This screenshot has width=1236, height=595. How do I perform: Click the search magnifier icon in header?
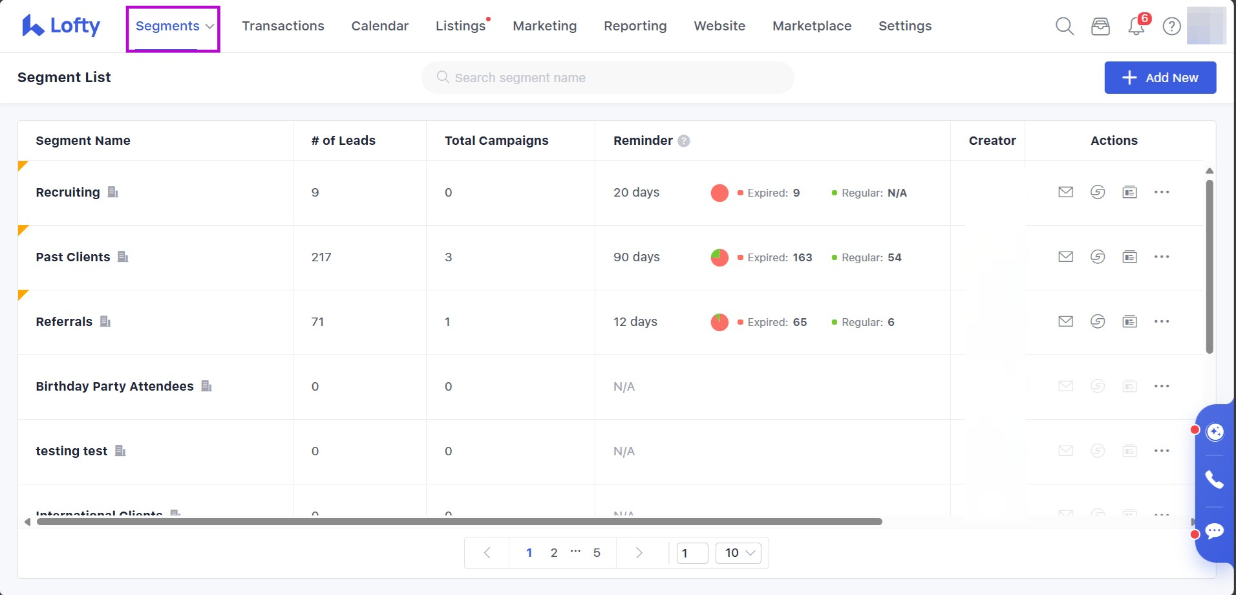1064,27
